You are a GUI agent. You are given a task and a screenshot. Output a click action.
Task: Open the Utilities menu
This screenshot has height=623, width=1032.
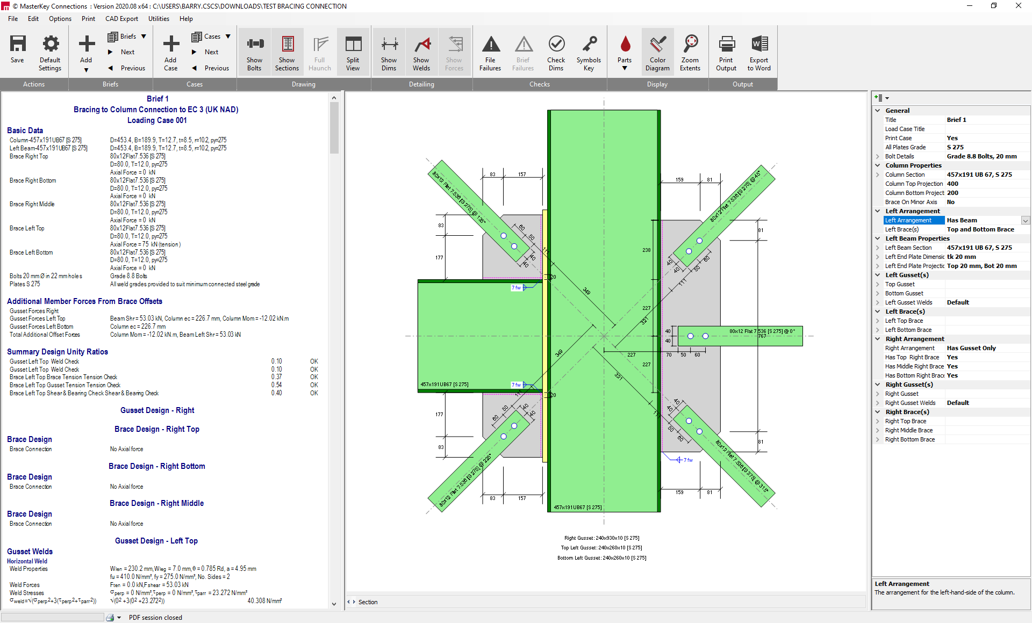159,19
